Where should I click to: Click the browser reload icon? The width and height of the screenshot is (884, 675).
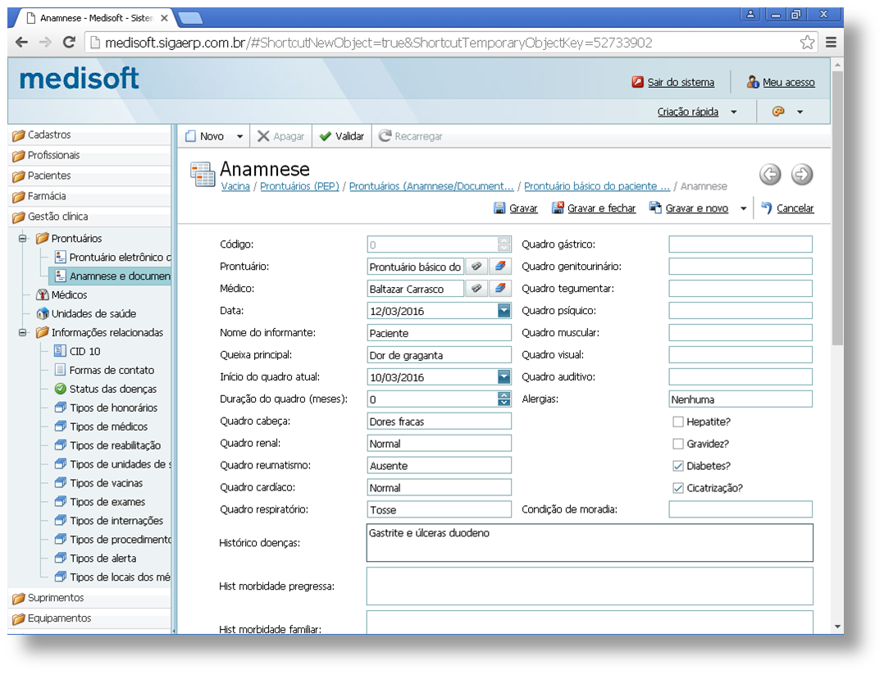pyautogui.click(x=69, y=43)
